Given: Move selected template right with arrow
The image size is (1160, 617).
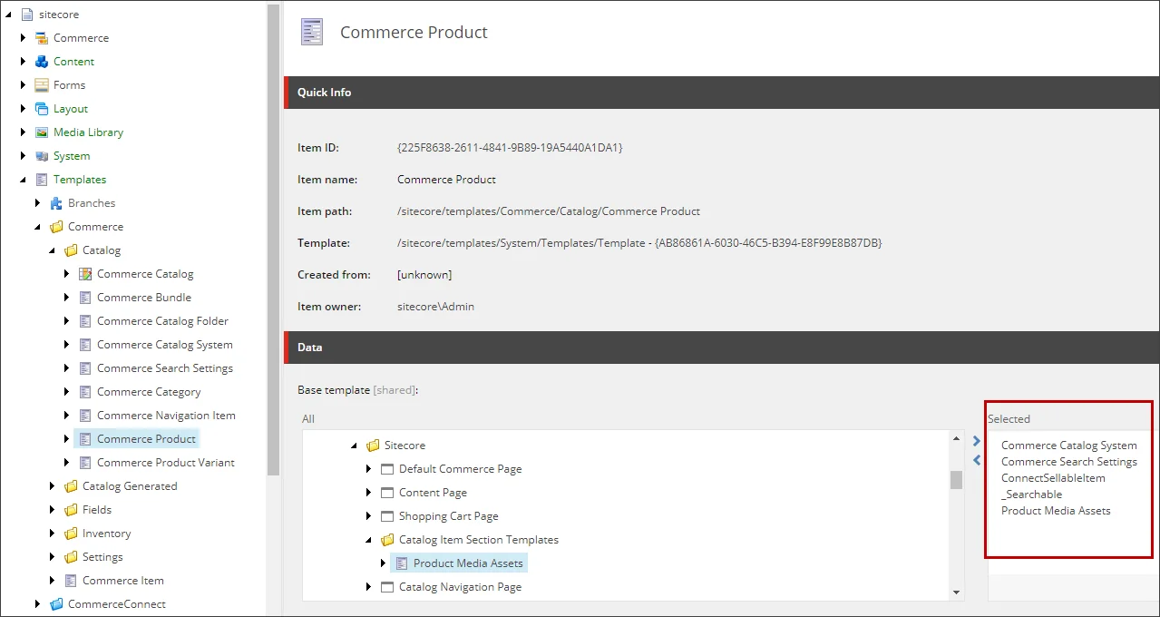Looking at the screenshot, I should pyautogui.click(x=977, y=441).
